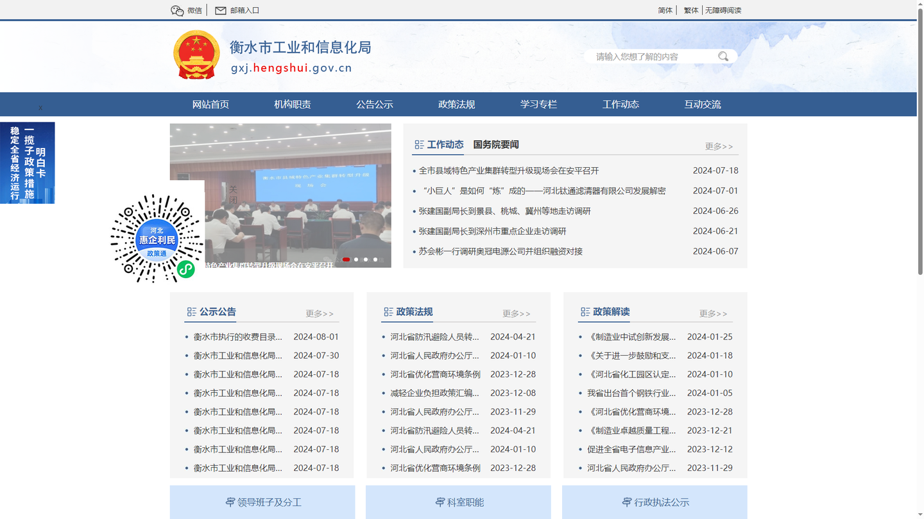
Task: Go to 互动交流 in the navigation bar
Action: [x=703, y=104]
